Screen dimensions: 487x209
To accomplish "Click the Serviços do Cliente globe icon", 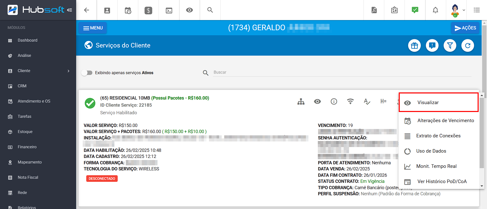I will (x=89, y=45).
